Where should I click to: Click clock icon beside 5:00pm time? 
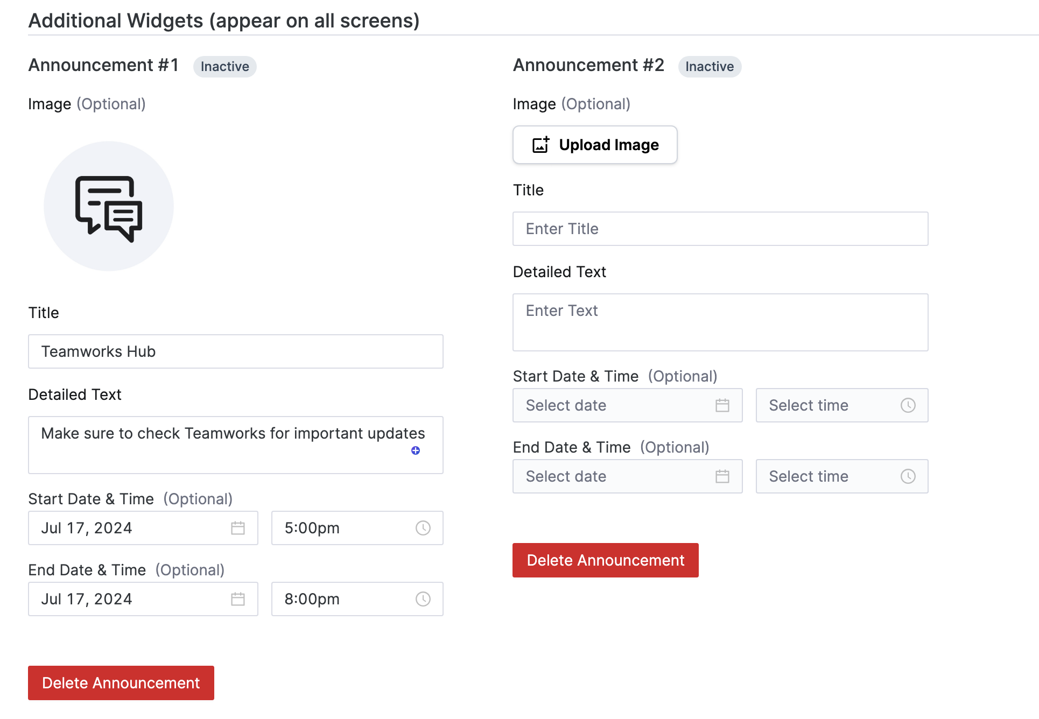click(423, 528)
